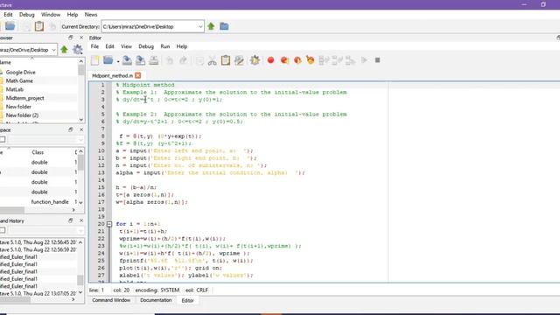Close the Workspace panel
Image resolution: width=560 pixels, height=315 pixels.
coord(81,129)
